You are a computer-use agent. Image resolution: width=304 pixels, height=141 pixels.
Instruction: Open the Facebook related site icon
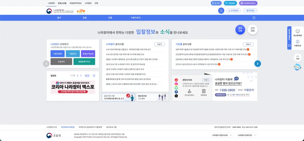(x=176, y=92)
